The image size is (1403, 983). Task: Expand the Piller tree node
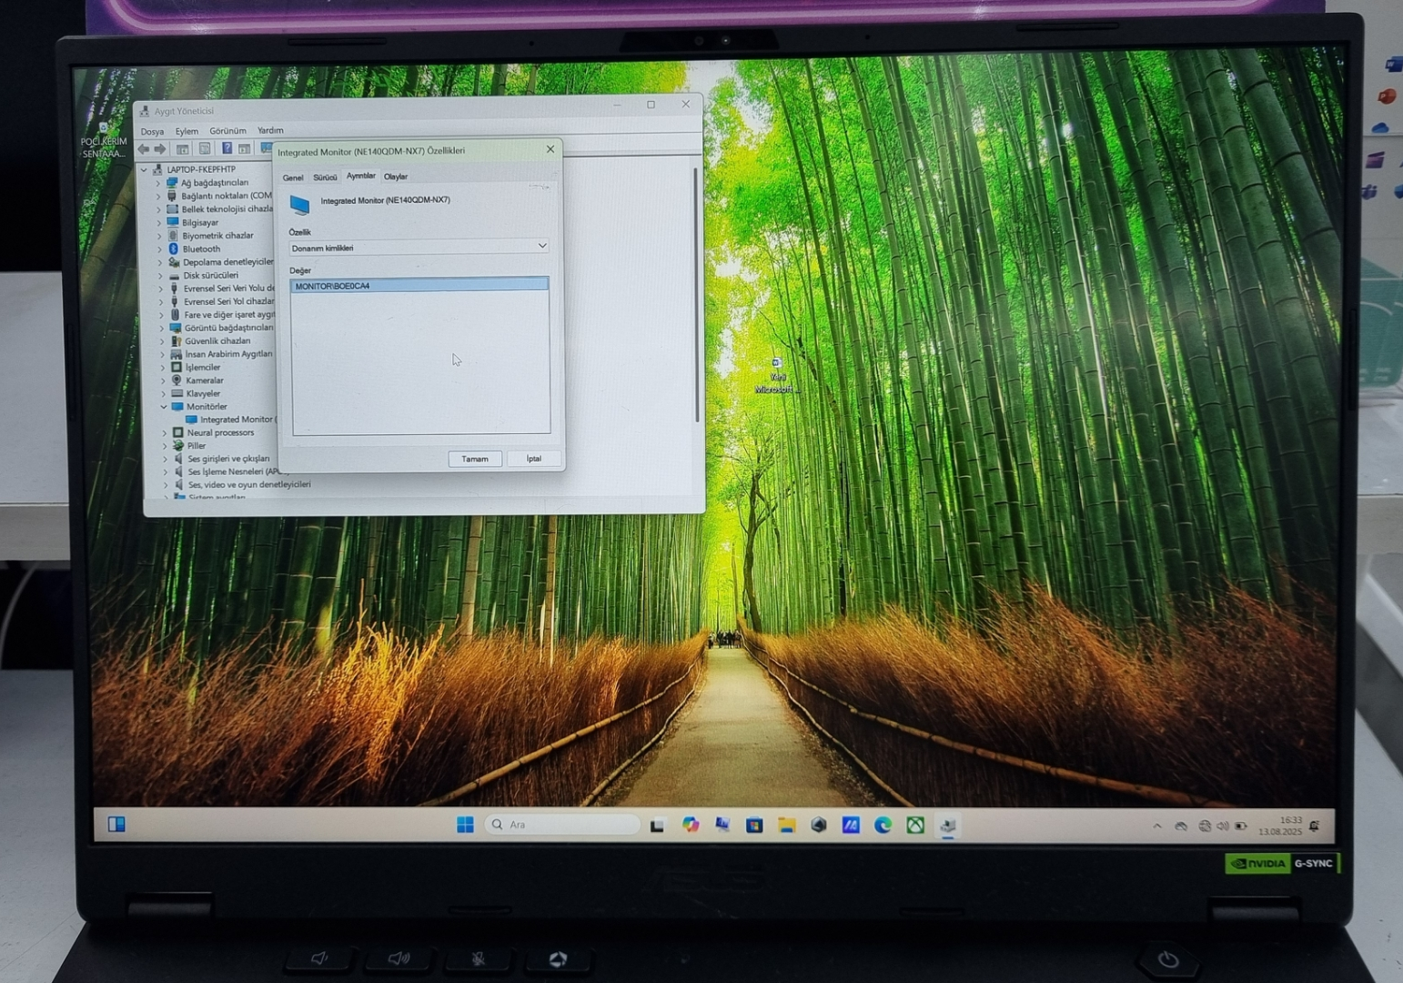[x=165, y=446]
